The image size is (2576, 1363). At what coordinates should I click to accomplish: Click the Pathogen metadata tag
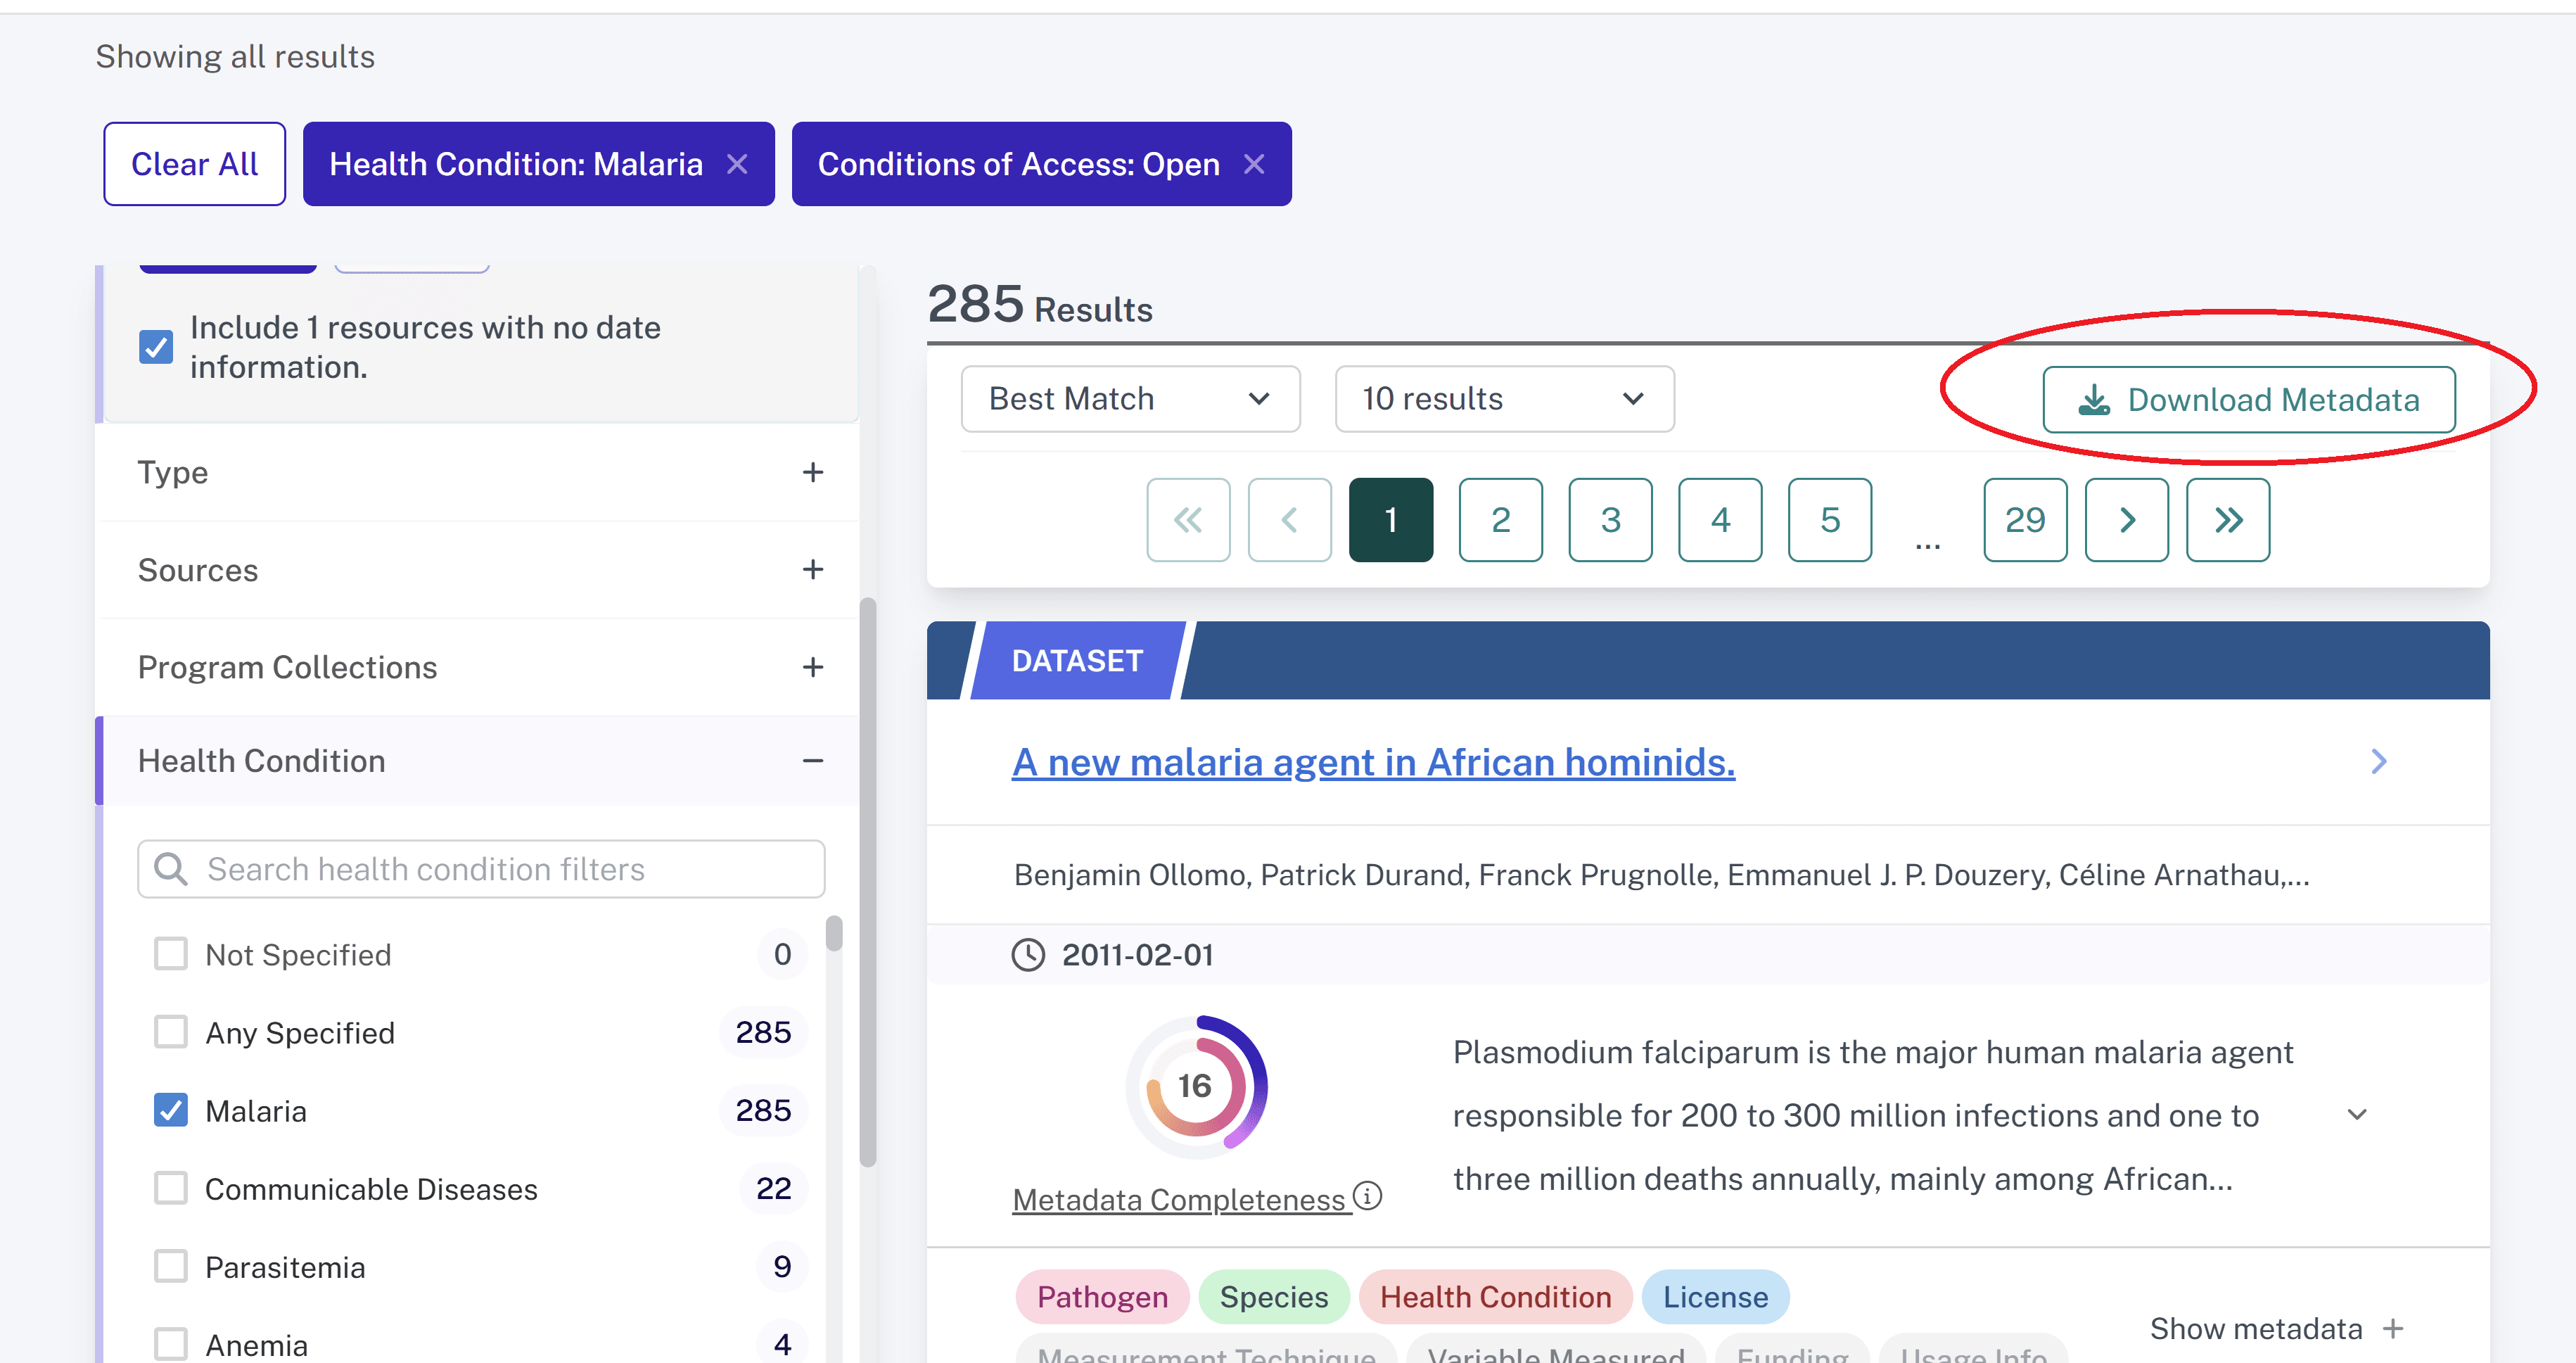[x=1102, y=1297]
